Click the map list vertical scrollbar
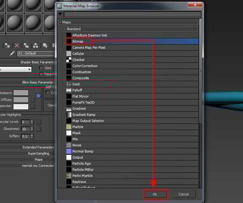The image size is (243, 203). tap(200, 71)
